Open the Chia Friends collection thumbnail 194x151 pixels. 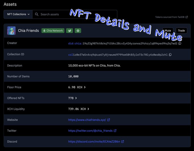coord(11,31)
